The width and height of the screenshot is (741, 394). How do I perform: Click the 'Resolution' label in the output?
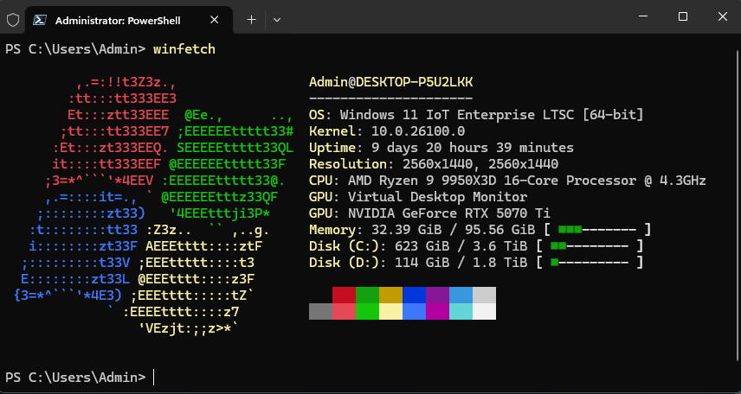pos(348,165)
